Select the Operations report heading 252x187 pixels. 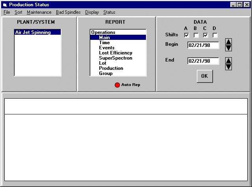coord(118,32)
